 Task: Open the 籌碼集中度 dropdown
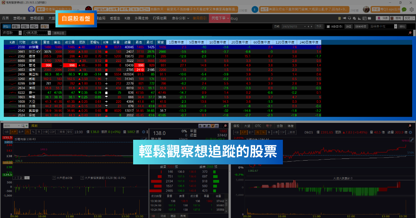(383, 26)
